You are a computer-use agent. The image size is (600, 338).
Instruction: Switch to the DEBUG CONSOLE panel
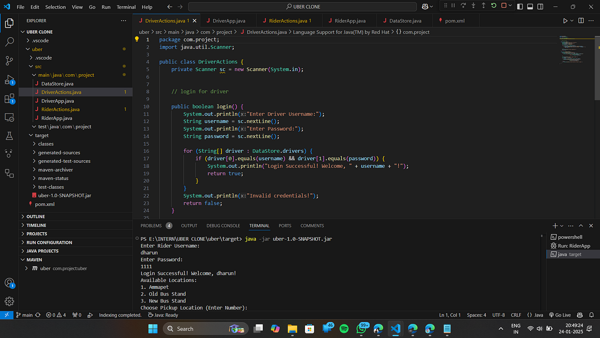point(223,225)
